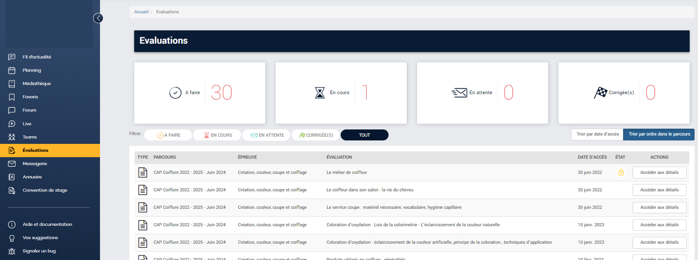Open Messagerie envelope icon

(x=12, y=164)
